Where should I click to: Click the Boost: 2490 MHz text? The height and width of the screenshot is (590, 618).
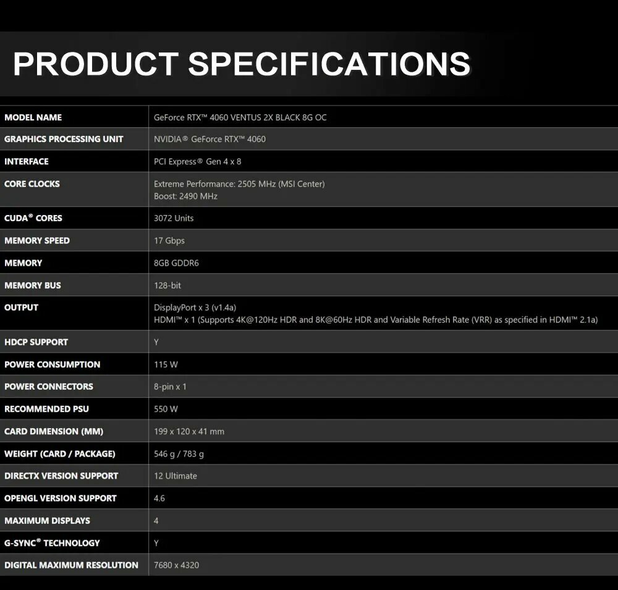(x=185, y=196)
